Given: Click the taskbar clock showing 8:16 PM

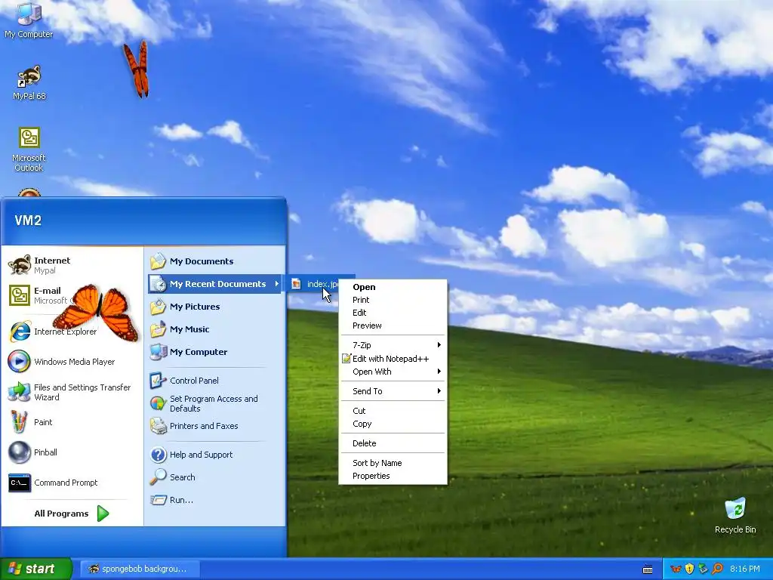Looking at the screenshot, I should (745, 569).
